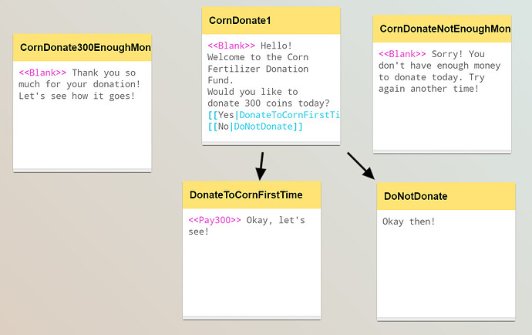Click the CornDonate300EnoughMon node header
532x335 pixels.
click(82, 47)
